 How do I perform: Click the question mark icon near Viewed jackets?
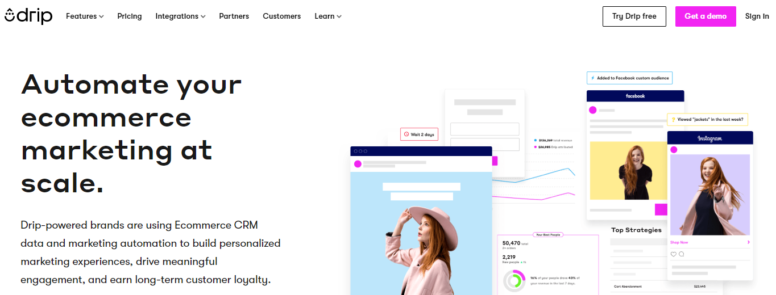tap(673, 120)
